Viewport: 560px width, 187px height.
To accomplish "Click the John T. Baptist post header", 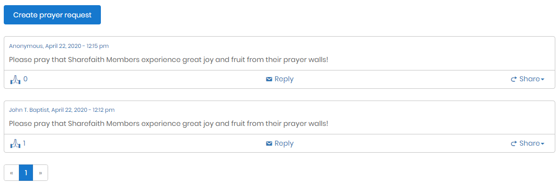I will 62,110.
